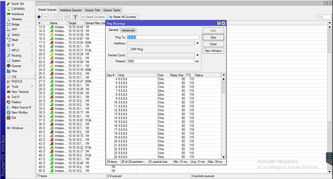Click the Ping To address field
This screenshot has width=333, height=179.
point(163,37)
